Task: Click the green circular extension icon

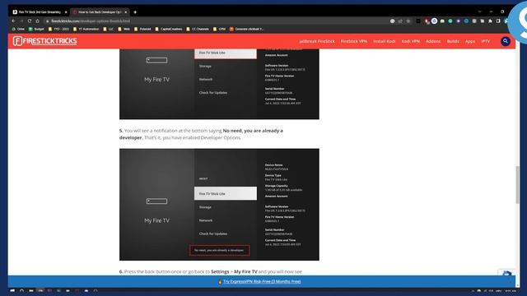Action: click(x=450, y=21)
